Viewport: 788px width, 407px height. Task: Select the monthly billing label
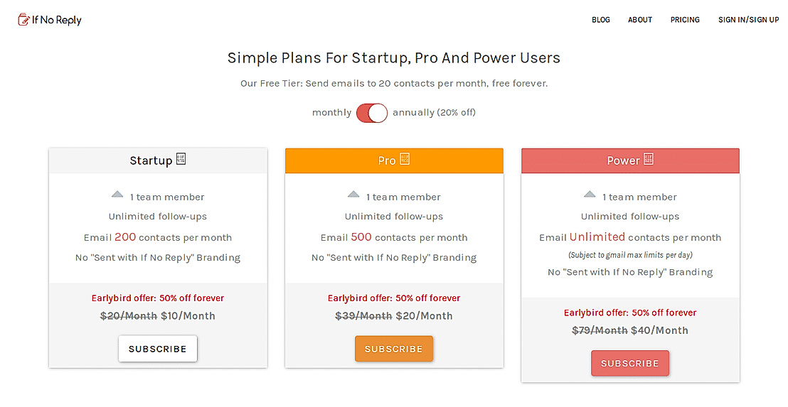coord(331,113)
